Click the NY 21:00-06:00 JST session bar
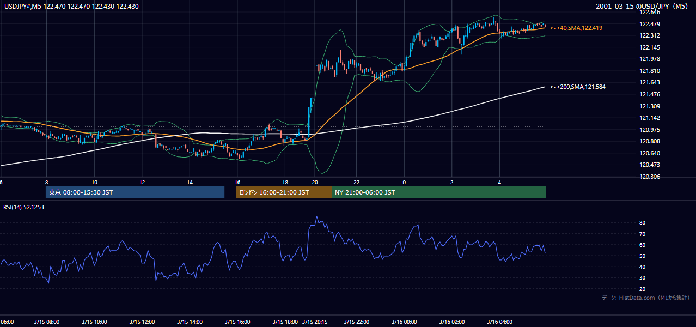696x327 pixels. pos(439,192)
